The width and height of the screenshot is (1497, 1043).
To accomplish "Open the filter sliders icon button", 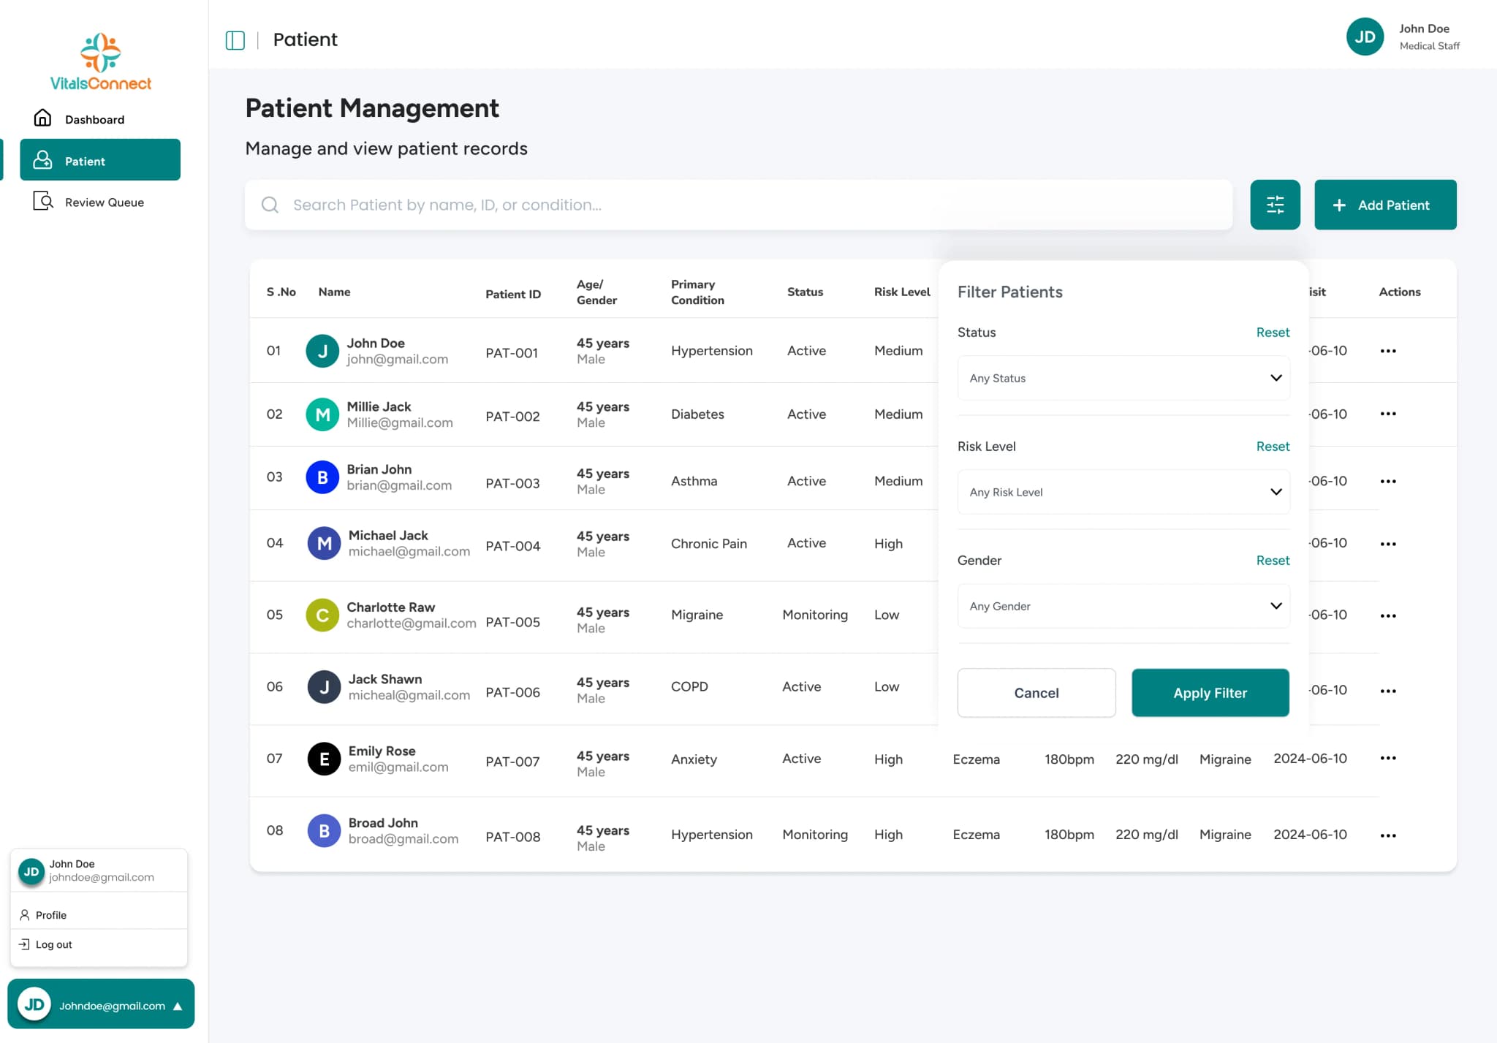I will coord(1275,205).
